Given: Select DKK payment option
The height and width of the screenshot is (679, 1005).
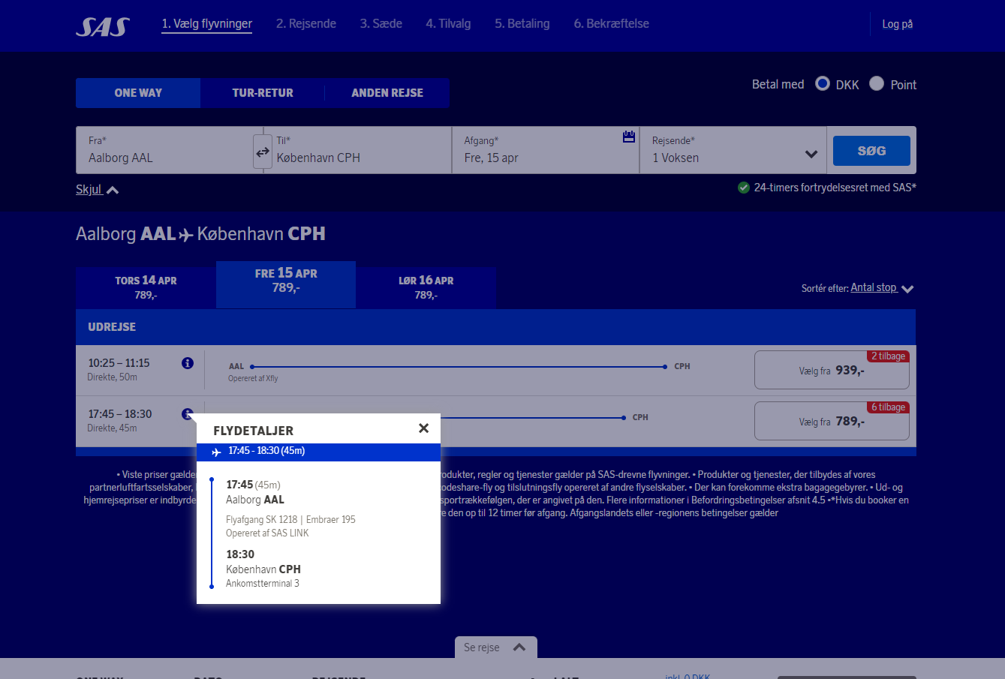Looking at the screenshot, I should pos(823,83).
